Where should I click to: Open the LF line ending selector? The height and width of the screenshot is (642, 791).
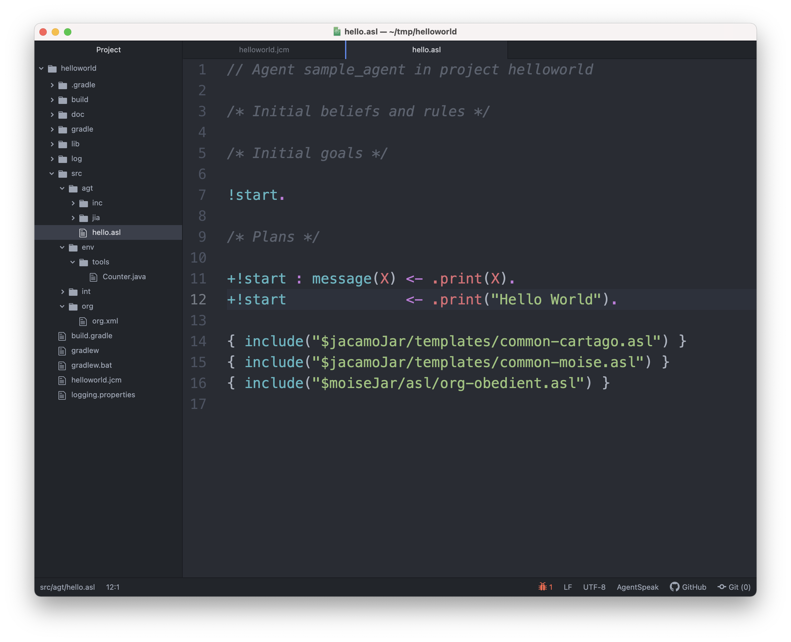[x=568, y=587]
